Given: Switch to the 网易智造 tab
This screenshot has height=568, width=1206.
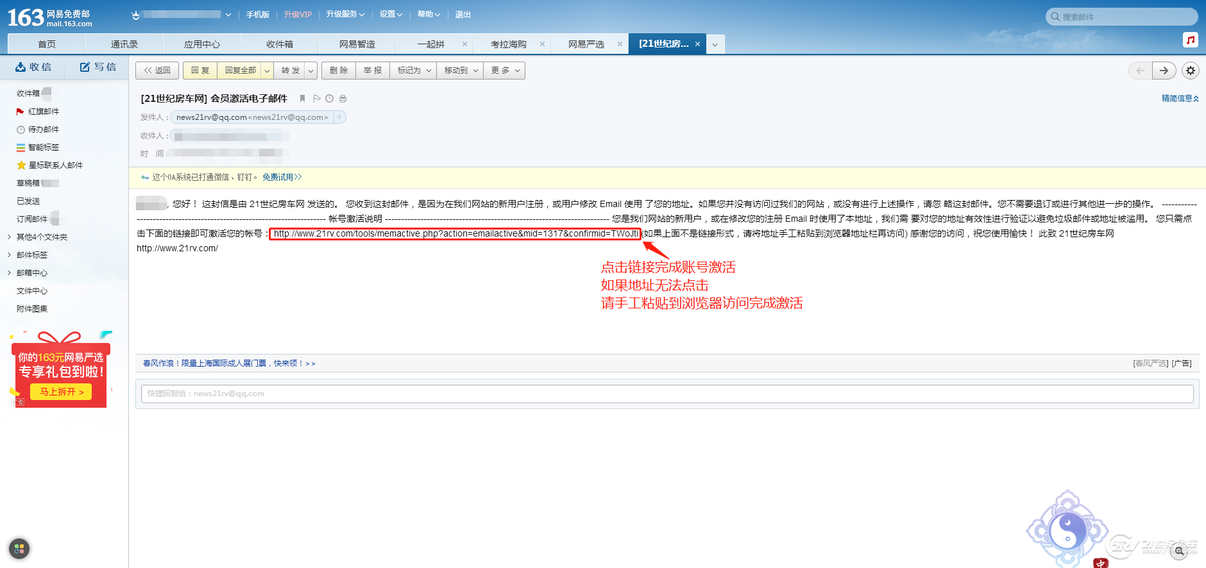Looking at the screenshot, I should 357,44.
